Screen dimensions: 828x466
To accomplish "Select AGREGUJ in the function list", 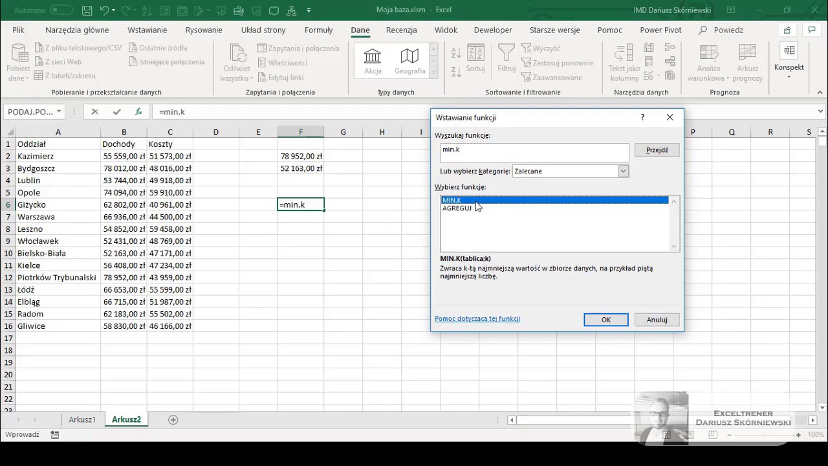I will click(554, 208).
